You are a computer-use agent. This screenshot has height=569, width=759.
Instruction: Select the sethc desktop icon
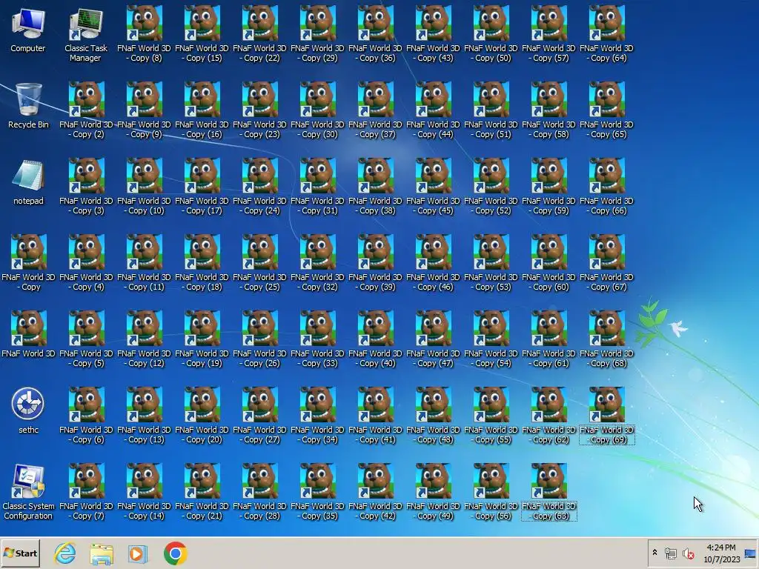(x=28, y=410)
